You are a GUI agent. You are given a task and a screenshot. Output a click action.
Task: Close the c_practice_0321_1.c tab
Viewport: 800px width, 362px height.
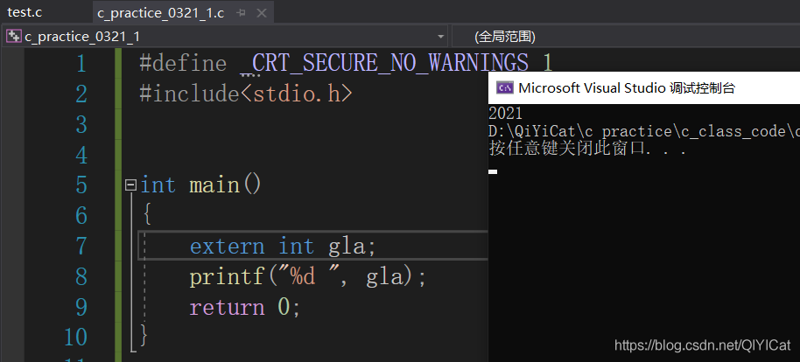coord(261,13)
